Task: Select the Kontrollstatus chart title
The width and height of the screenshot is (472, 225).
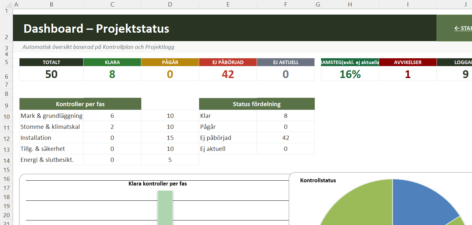Action: [318, 180]
